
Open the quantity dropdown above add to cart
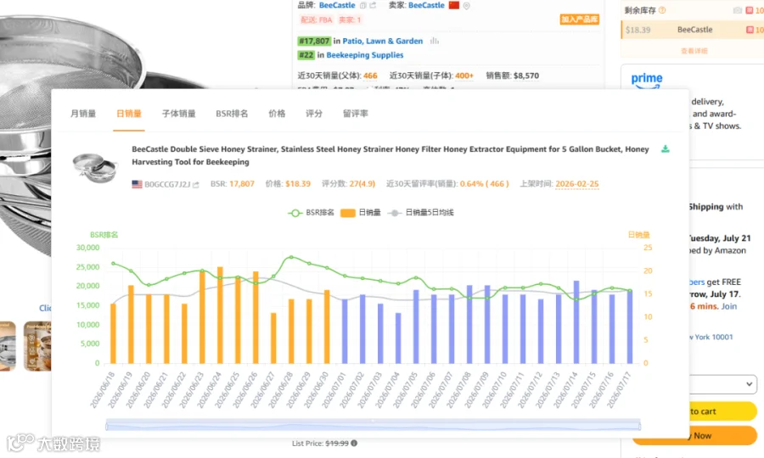coord(723,384)
